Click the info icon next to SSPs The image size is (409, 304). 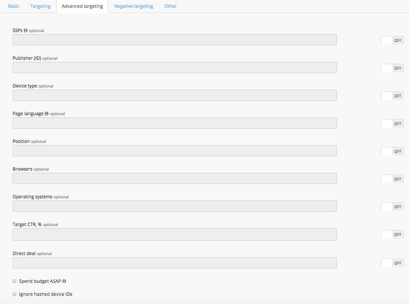pyautogui.click(x=26, y=31)
